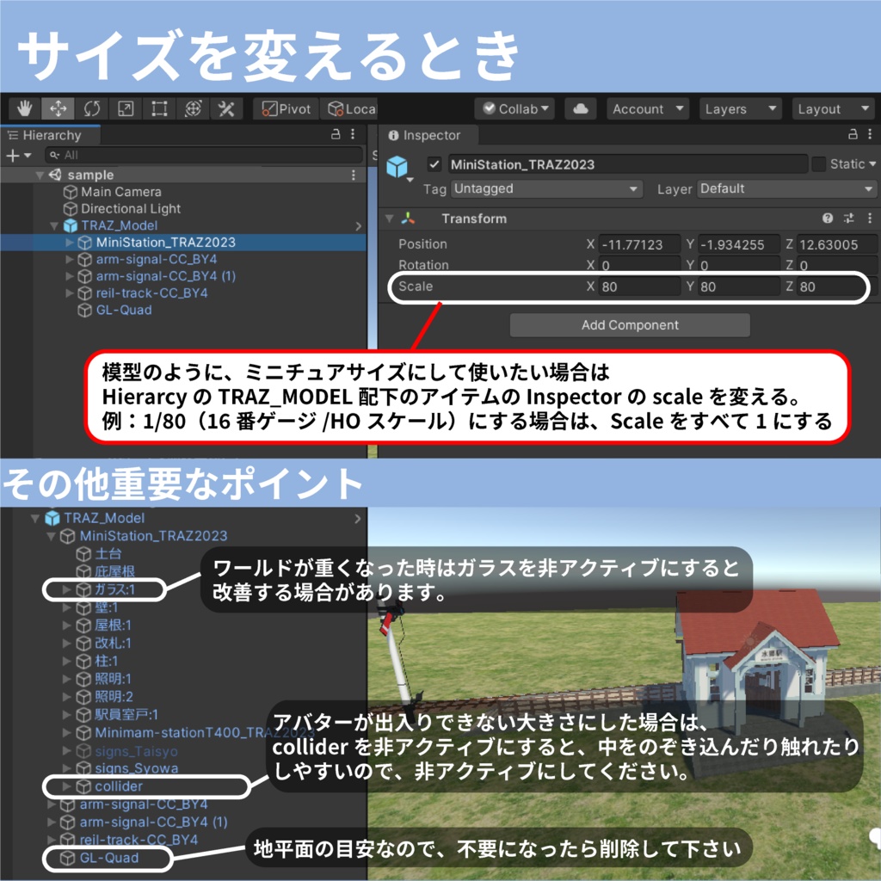Toggle the Static checkbox
The height and width of the screenshot is (881, 881).
tap(819, 164)
